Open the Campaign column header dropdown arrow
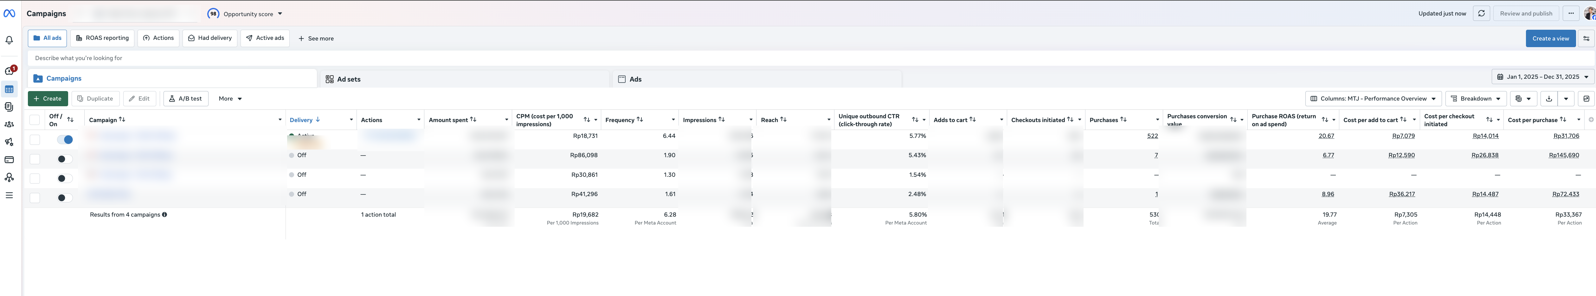 click(280, 120)
